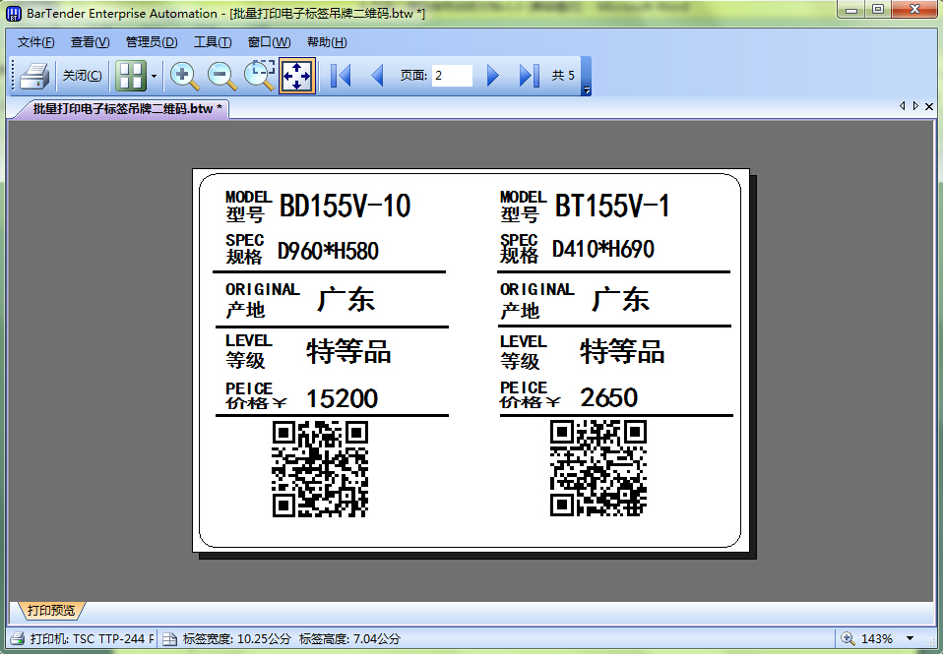Select the multi-page grid view icon
This screenshot has width=943, height=654.
[131, 76]
